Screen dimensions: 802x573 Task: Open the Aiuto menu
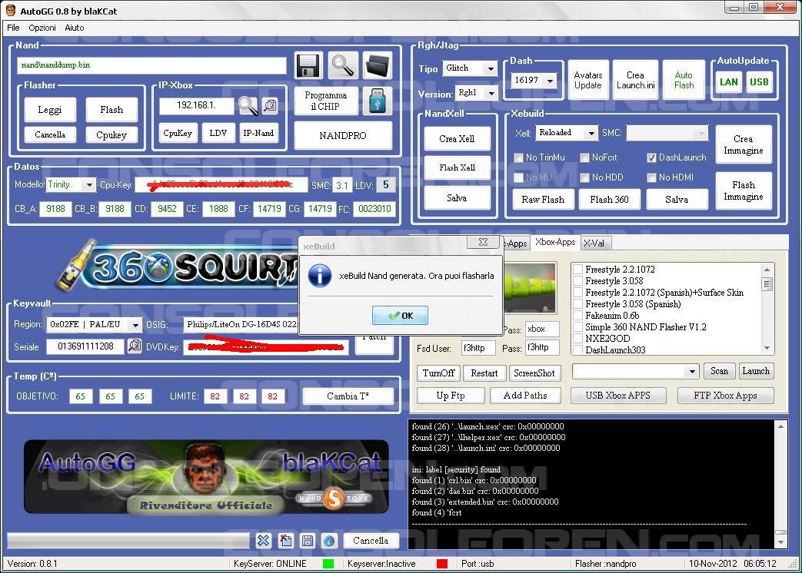[74, 28]
